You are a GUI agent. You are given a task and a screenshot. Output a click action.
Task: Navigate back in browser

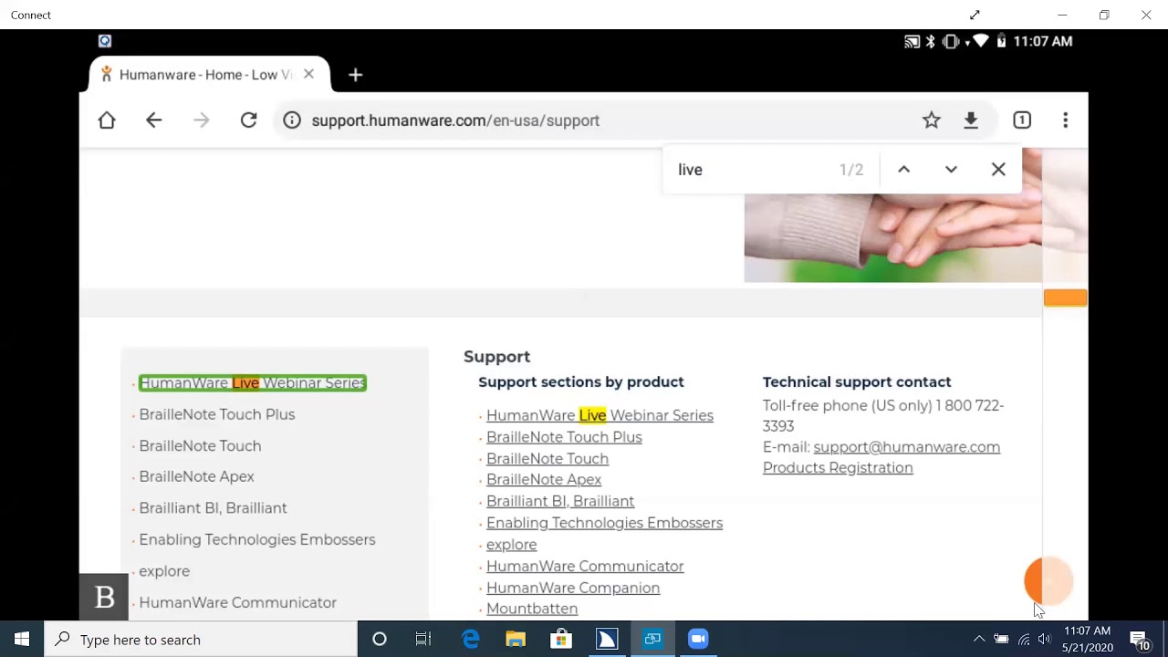click(153, 120)
